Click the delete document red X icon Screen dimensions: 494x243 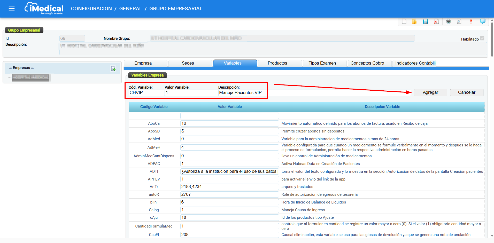(x=436, y=21)
